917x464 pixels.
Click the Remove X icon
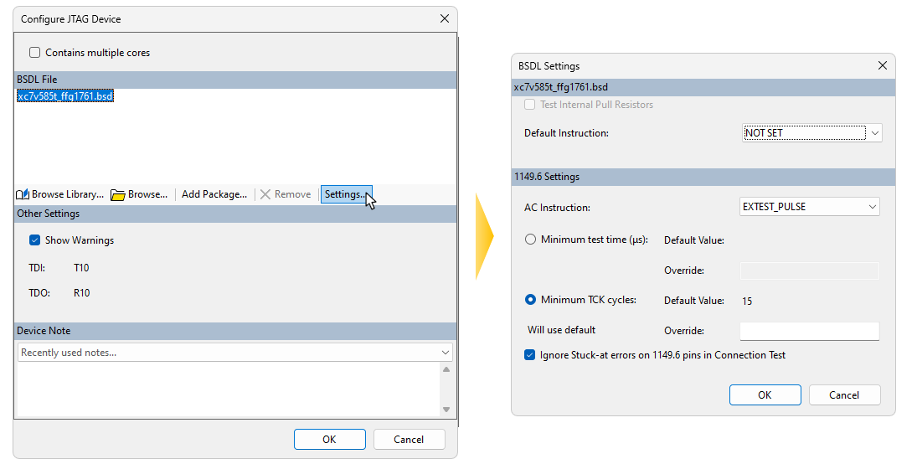pyautogui.click(x=265, y=194)
